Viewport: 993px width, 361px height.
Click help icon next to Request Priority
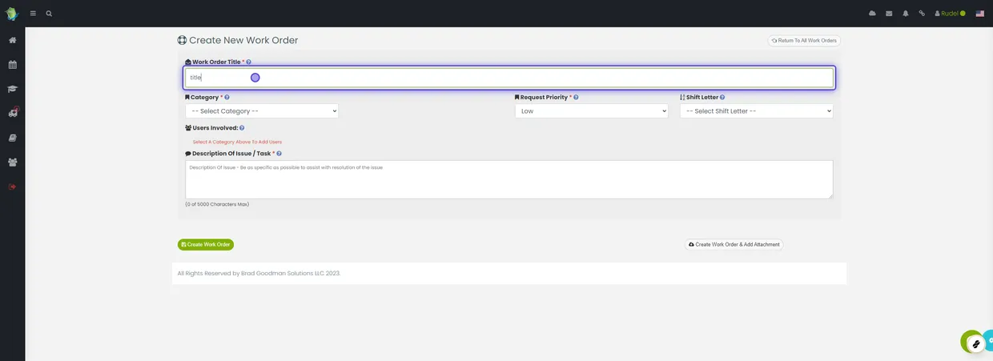[x=576, y=98]
